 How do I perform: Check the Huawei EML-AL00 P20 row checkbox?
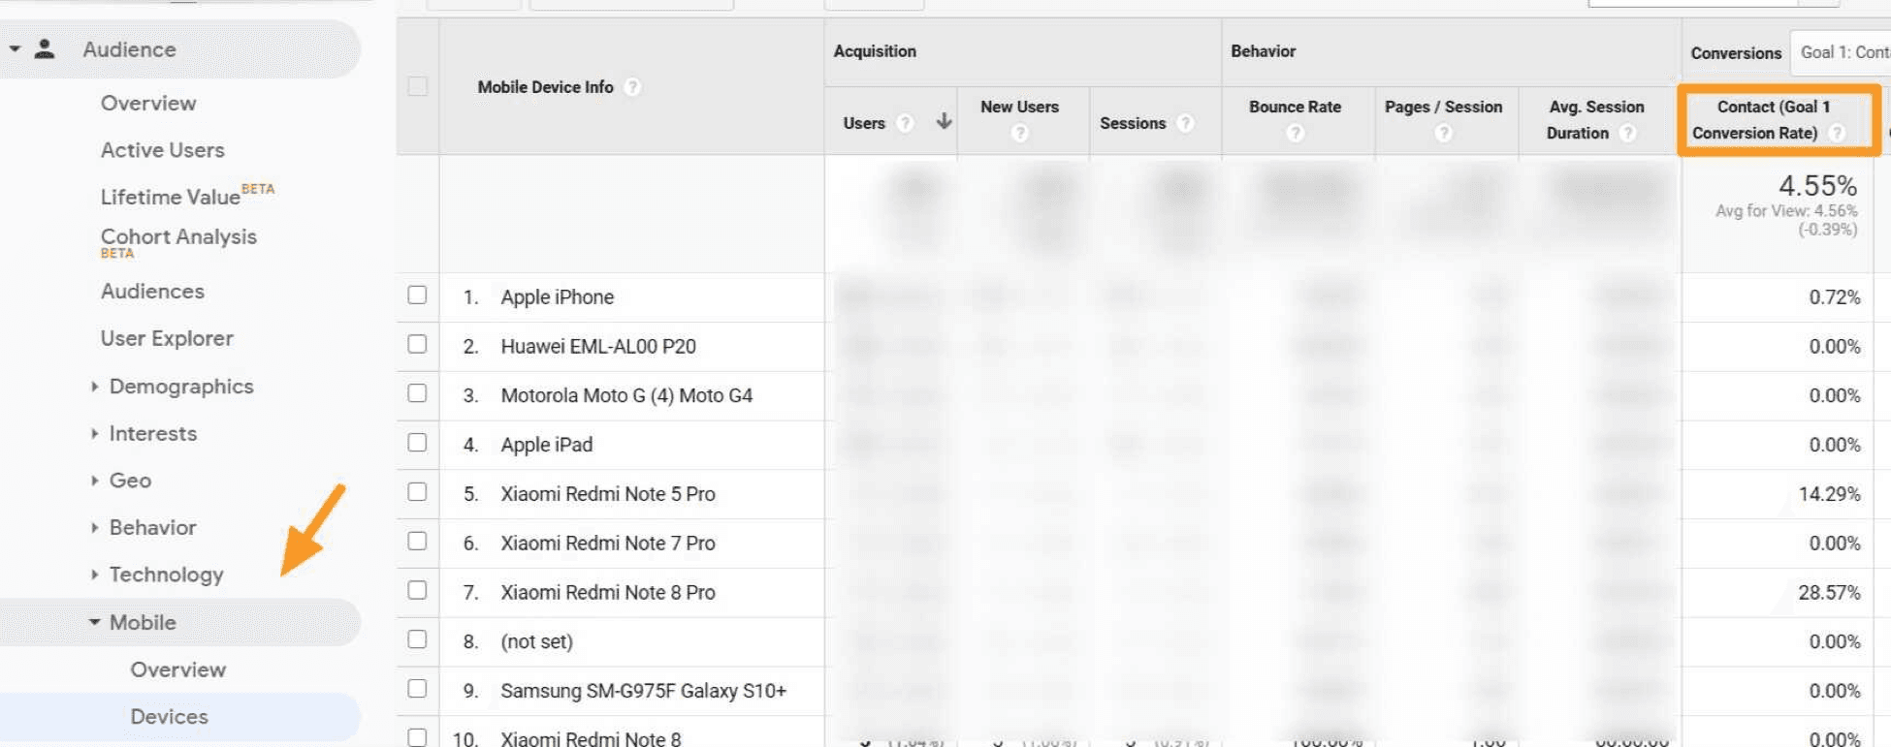click(417, 344)
